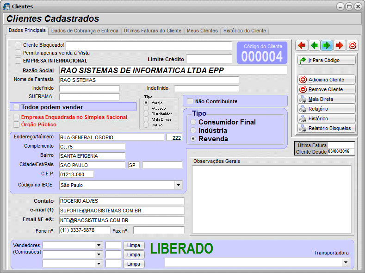Enable Permitir apenas venda à Vista
Image resolution: width=365 pixels, height=273 pixels.
(x=18, y=53)
